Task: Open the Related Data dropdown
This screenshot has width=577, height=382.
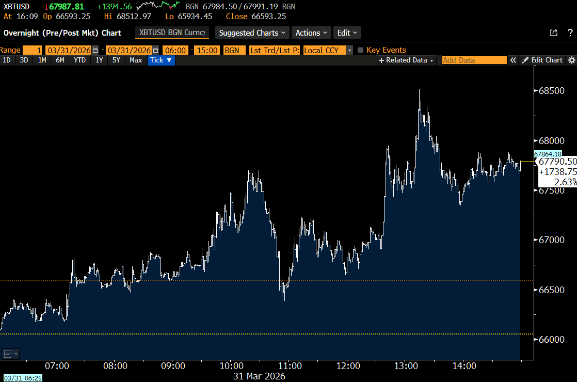Action: coord(406,60)
